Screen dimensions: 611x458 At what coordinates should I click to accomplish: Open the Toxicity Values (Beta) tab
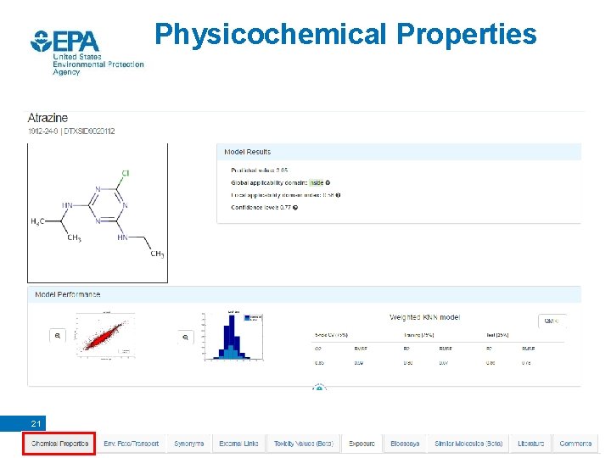coord(304,444)
